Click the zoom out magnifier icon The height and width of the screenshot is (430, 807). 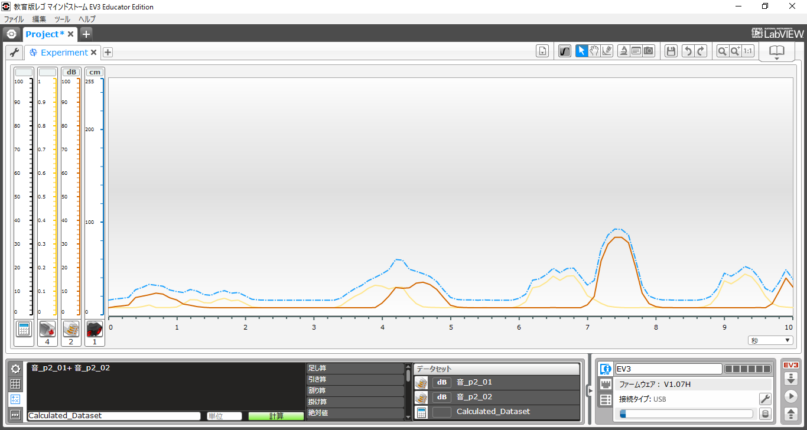point(722,51)
